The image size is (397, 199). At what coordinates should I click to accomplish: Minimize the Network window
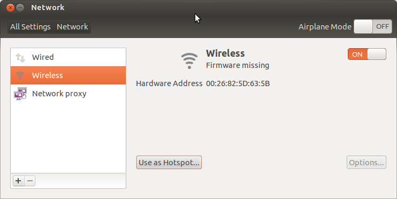pyautogui.click(x=20, y=8)
